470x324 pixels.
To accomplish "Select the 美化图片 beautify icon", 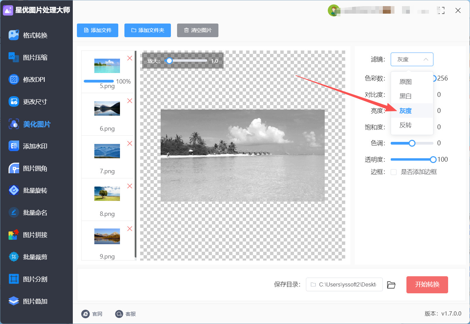I will pyautogui.click(x=14, y=124).
